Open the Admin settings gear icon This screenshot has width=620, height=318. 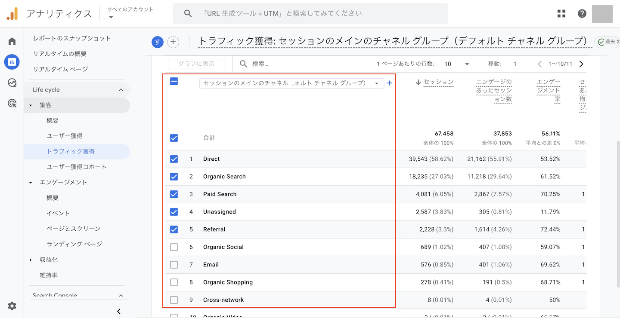(12, 306)
